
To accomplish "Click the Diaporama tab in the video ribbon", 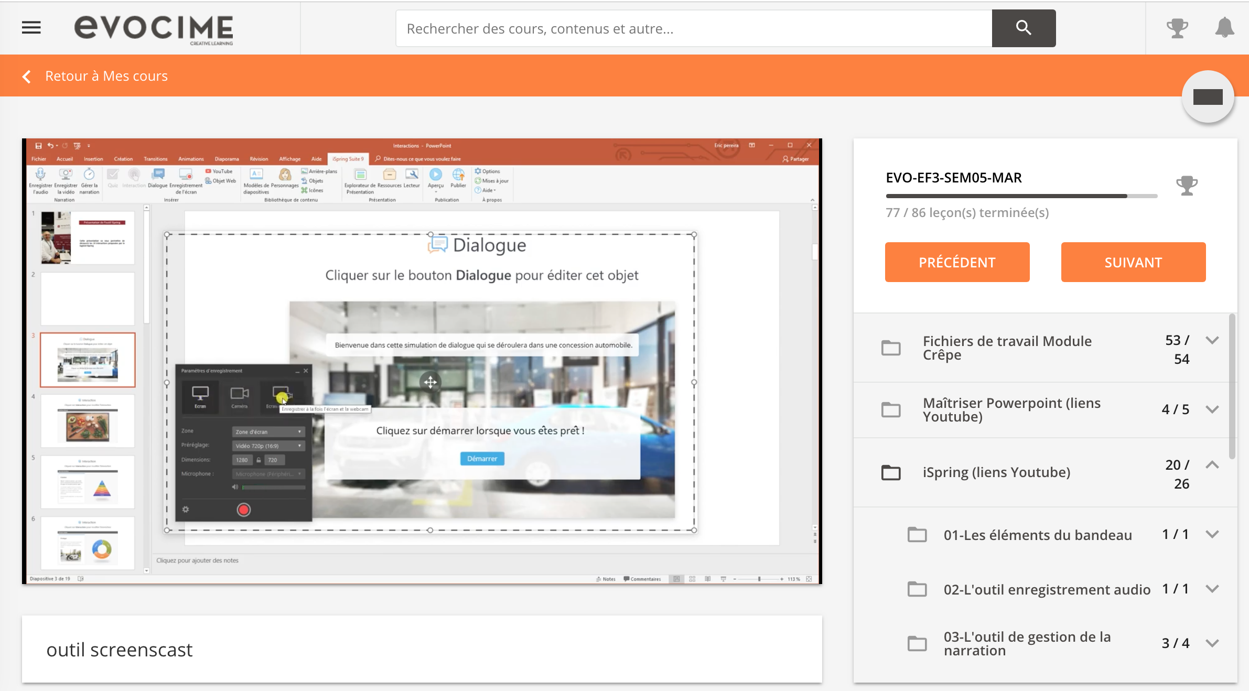I will pos(227,159).
